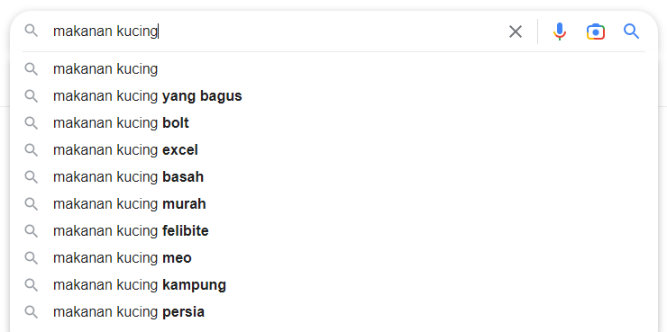The height and width of the screenshot is (332, 667).
Task: Select 'makanan kucing excel' suggestion
Action: tap(333, 150)
